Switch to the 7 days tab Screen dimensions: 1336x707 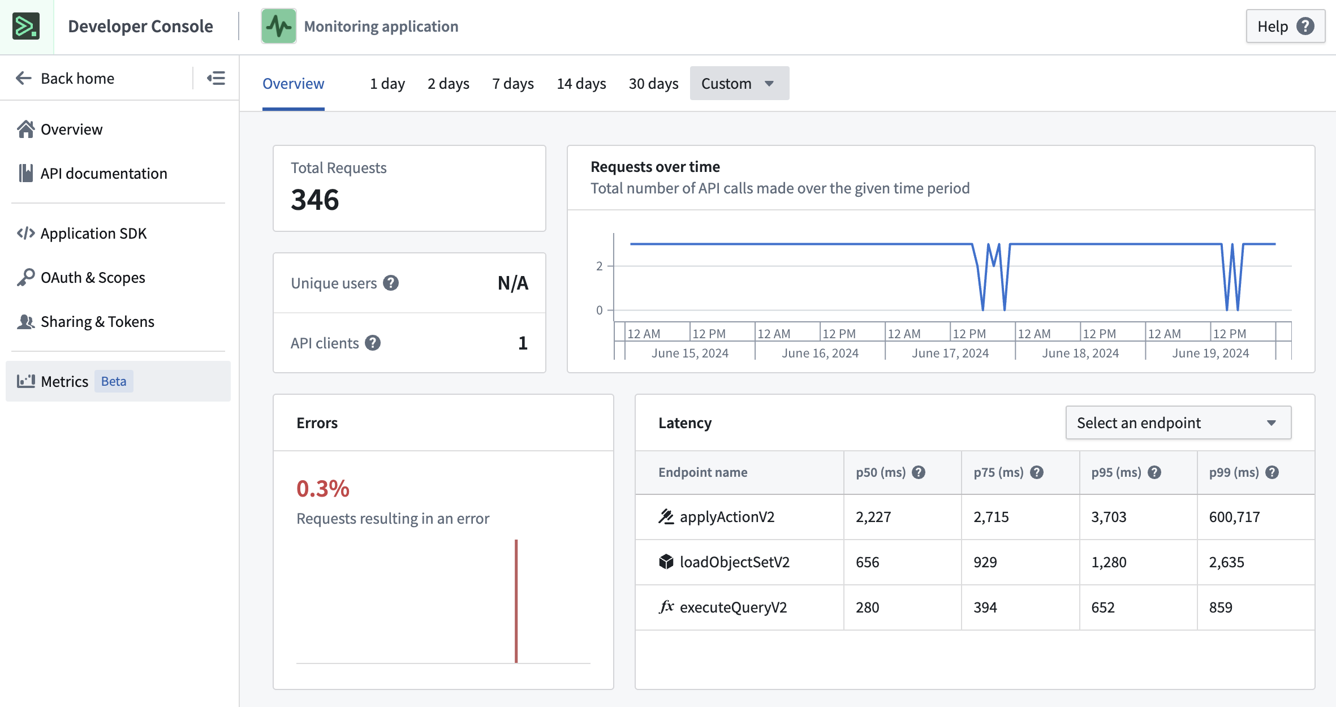(x=512, y=83)
